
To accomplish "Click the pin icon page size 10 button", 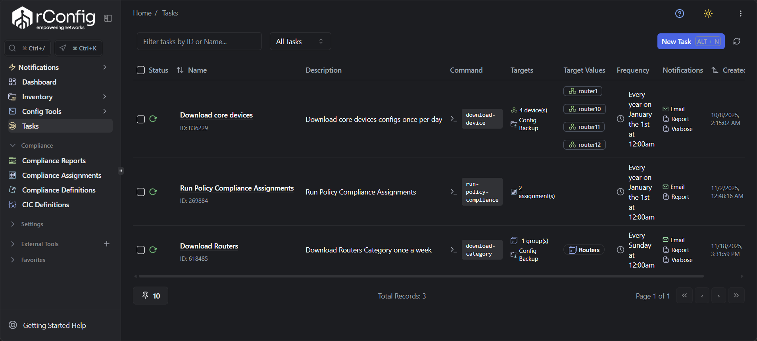I will (x=150, y=295).
